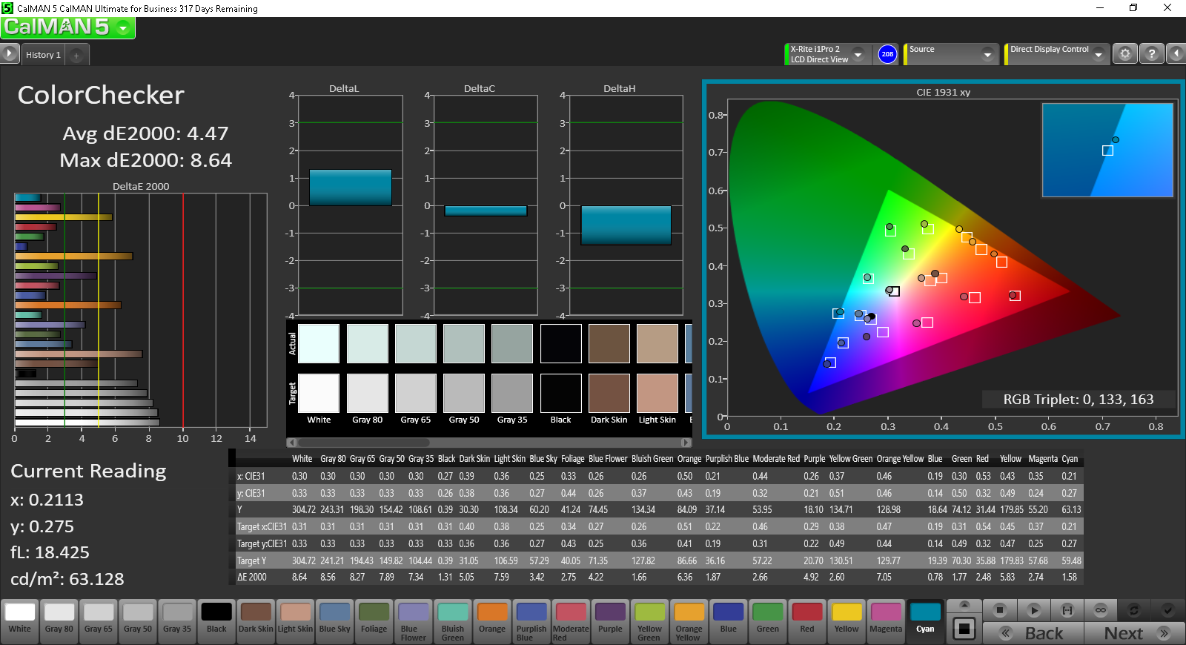Click the swatch strip scrollbar right arrow
This screenshot has height=645, width=1186.
click(x=686, y=443)
